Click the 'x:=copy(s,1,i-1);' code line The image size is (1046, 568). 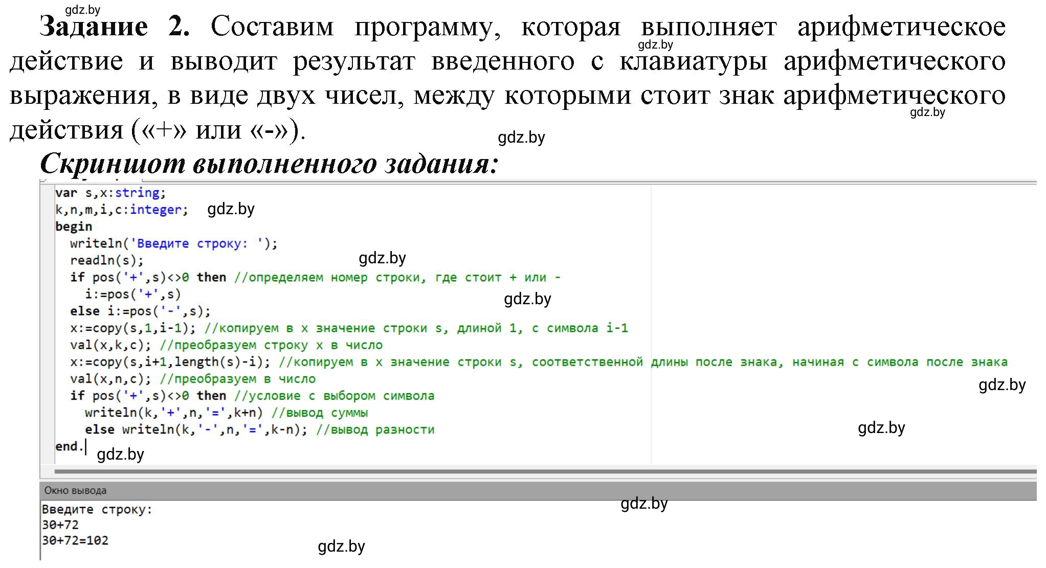pos(133,328)
